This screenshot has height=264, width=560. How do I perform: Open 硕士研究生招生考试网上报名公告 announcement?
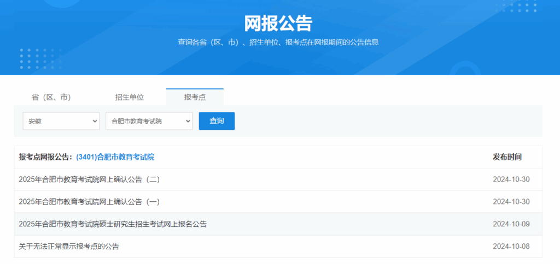click(113, 224)
